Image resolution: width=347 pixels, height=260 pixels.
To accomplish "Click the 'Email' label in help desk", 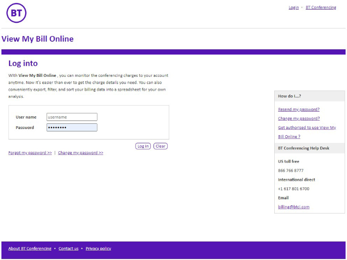I will (x=283, y=198).
